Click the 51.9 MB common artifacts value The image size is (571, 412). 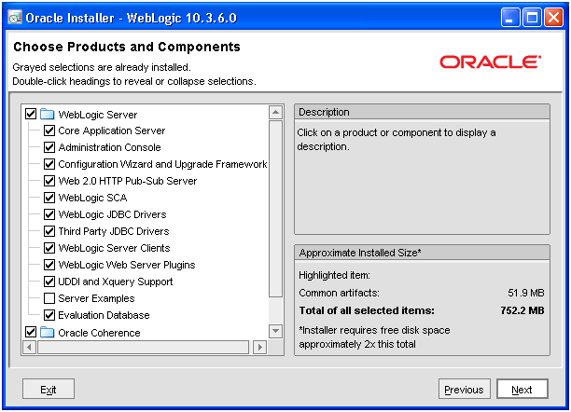[526, 293]
